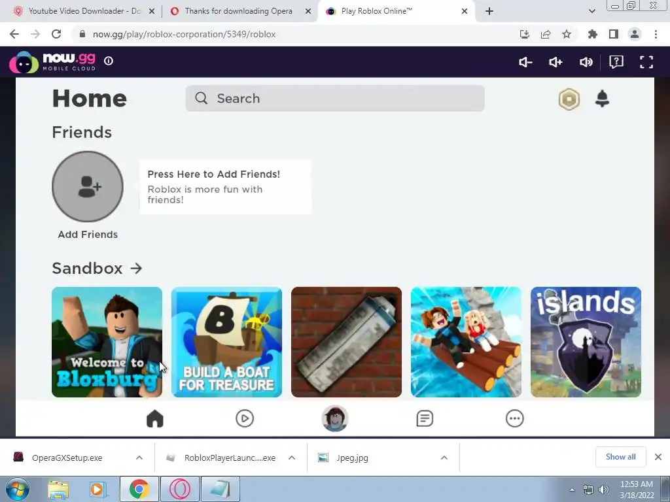Expand Jpeg.jpg download options arrow
The width and height of the screenshot is (670, 502).
444,458
